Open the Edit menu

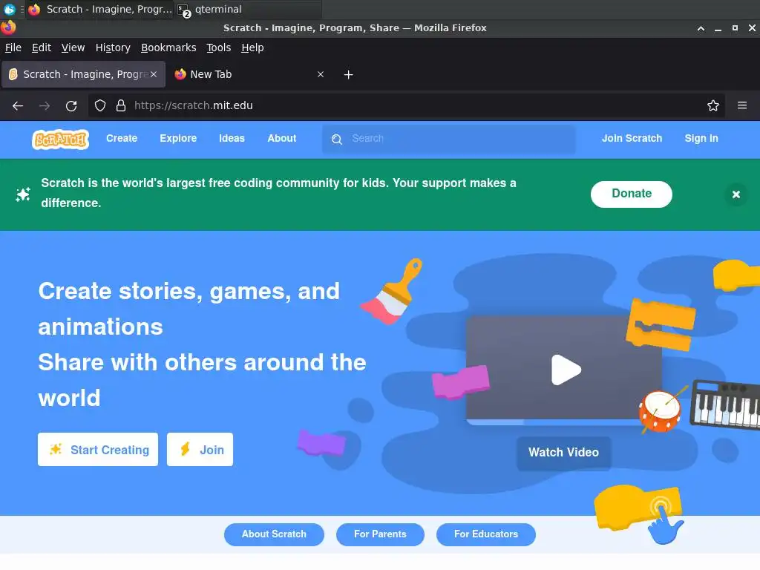tap(42, 47)
